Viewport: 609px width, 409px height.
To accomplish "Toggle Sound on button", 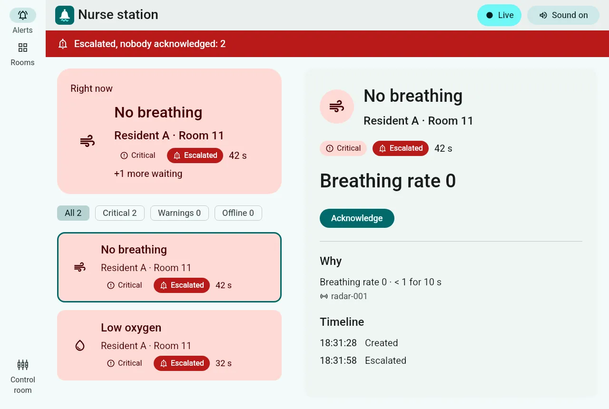I will (563, 15).
